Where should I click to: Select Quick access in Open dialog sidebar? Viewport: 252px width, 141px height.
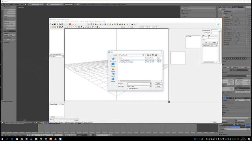tap(113, 60)
